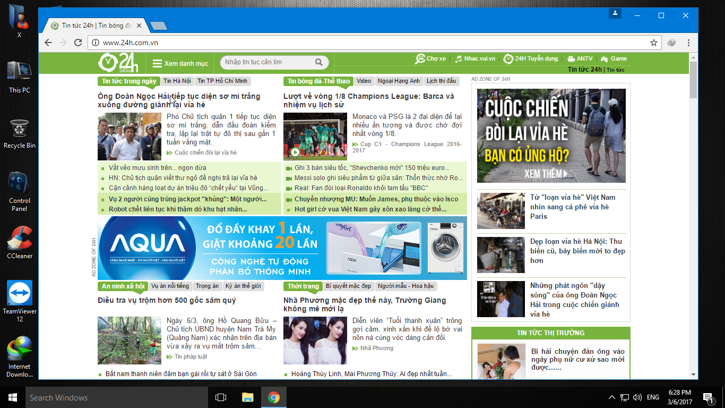Reload the page with the refresh icon
This screenshot has height=408, width=725.
click(x=78, y=42)
